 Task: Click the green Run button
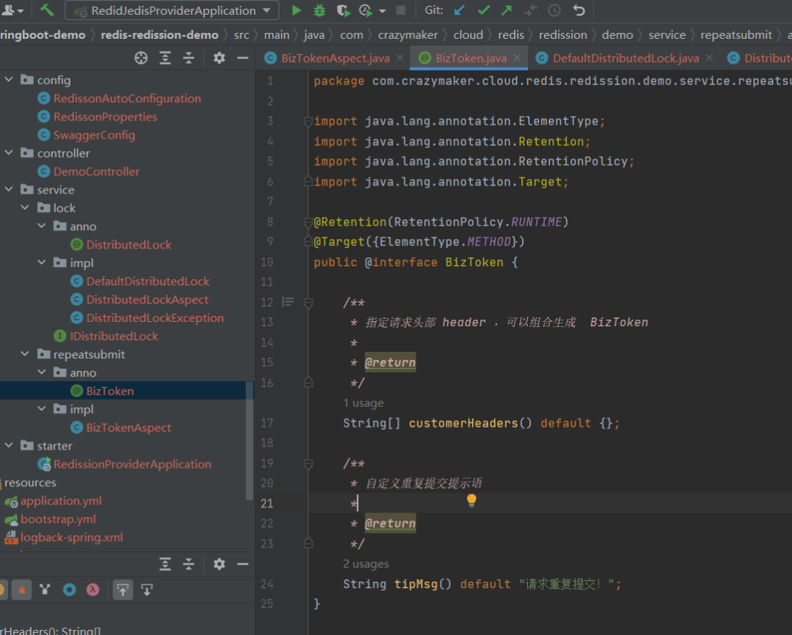(x=296, y=10)
